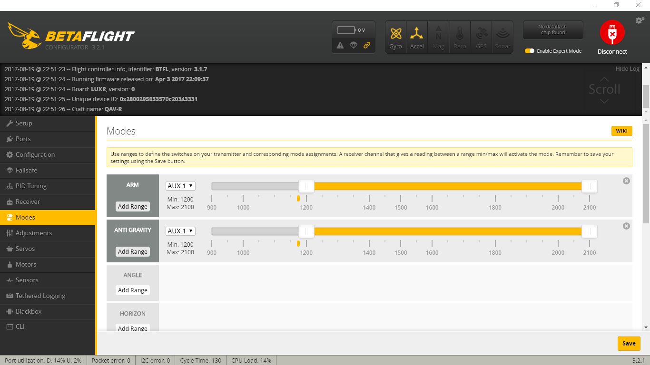Open the ARM AUX channel dropdown
Screen dimensions: 650x365
coord(180,186)
